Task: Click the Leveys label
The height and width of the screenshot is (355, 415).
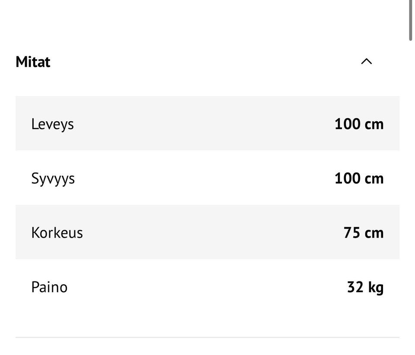Action: coord(52,124)
